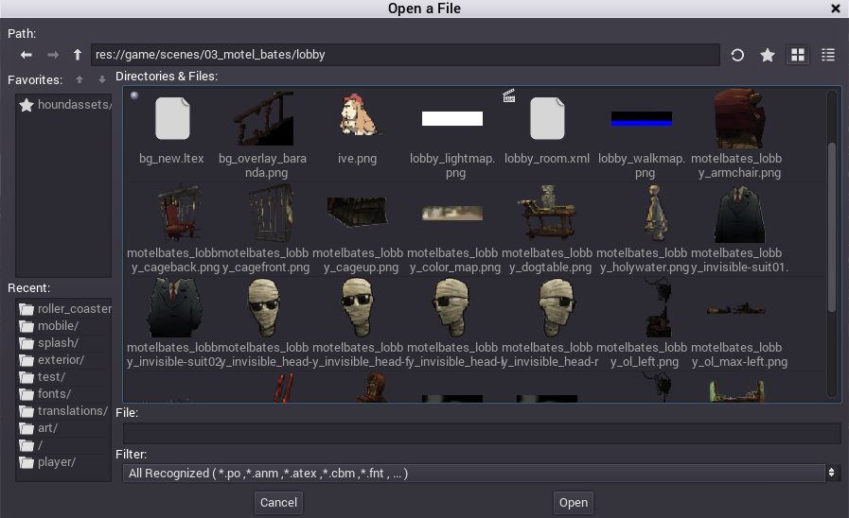Go up to the parent folder
849x518 pixels.
pyautogui.click(x=78, y=56)
